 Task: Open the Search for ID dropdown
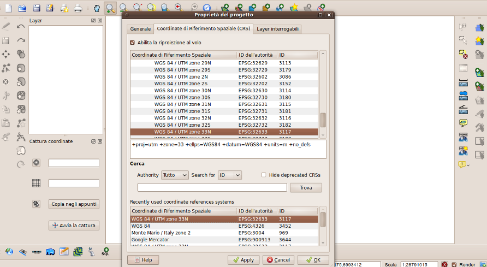pos(230,175)
